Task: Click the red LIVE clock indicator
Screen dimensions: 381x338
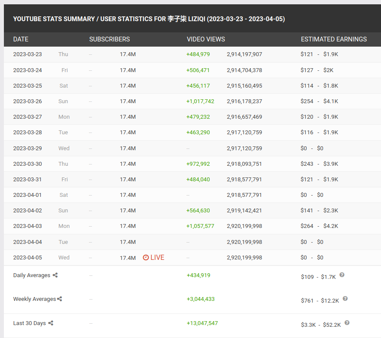Action: point(154,258)
